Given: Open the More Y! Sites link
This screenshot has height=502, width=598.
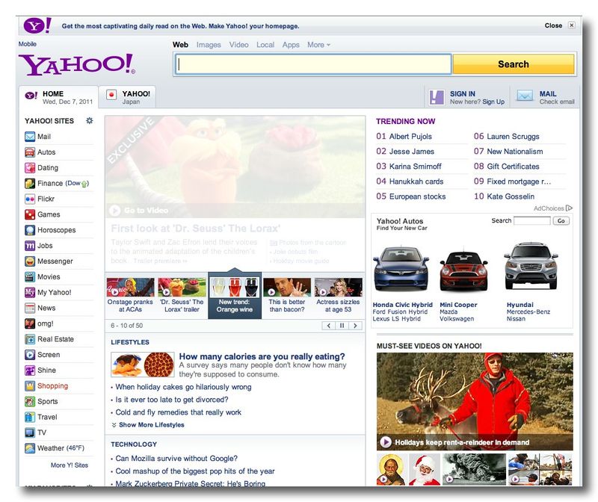Looking at the screenshot, I should pos(70,465).
